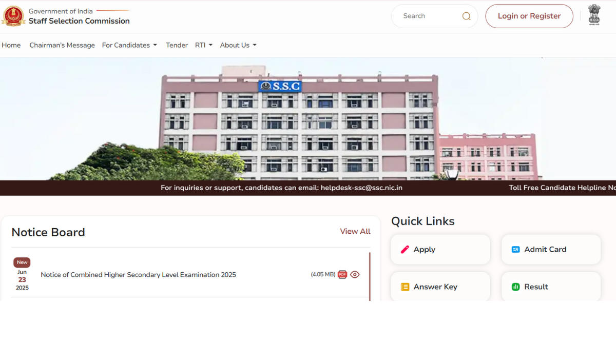The image size is (616, 346).
Task: Click the notice board vertical scrollbar
Action: [x=370, y=276]
